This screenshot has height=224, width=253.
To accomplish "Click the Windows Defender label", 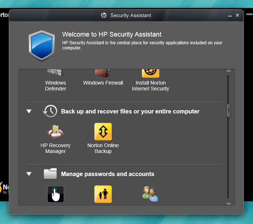I will click(x=56, y=86).
